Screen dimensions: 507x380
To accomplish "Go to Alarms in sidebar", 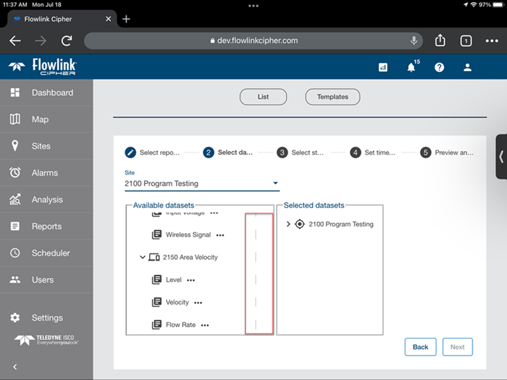I will 44,173.
